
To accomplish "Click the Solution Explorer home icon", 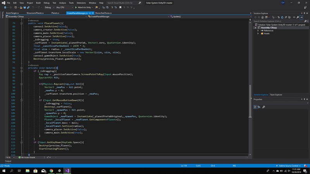I will pos(263,17).
